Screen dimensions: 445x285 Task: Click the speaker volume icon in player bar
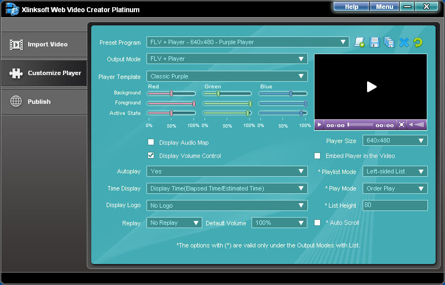411,124
